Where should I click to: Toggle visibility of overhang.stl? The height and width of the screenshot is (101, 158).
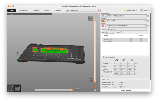coord(131,41)
